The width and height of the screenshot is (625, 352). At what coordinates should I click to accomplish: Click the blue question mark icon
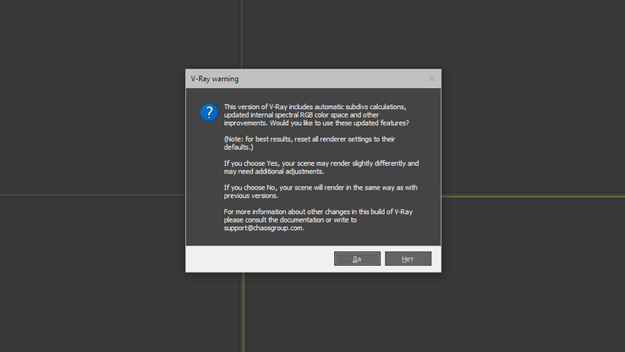coord(209,113)
